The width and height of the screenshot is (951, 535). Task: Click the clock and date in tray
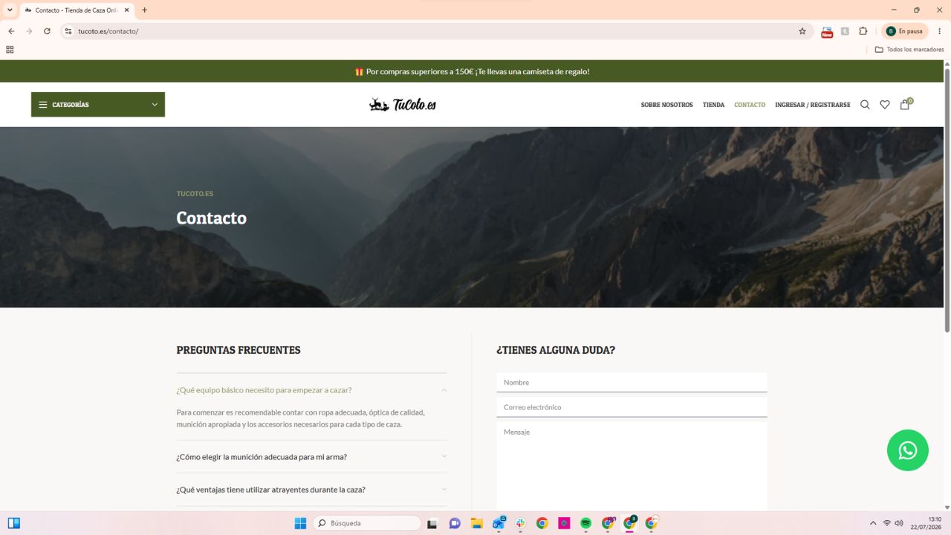click(x=926, y=523)
